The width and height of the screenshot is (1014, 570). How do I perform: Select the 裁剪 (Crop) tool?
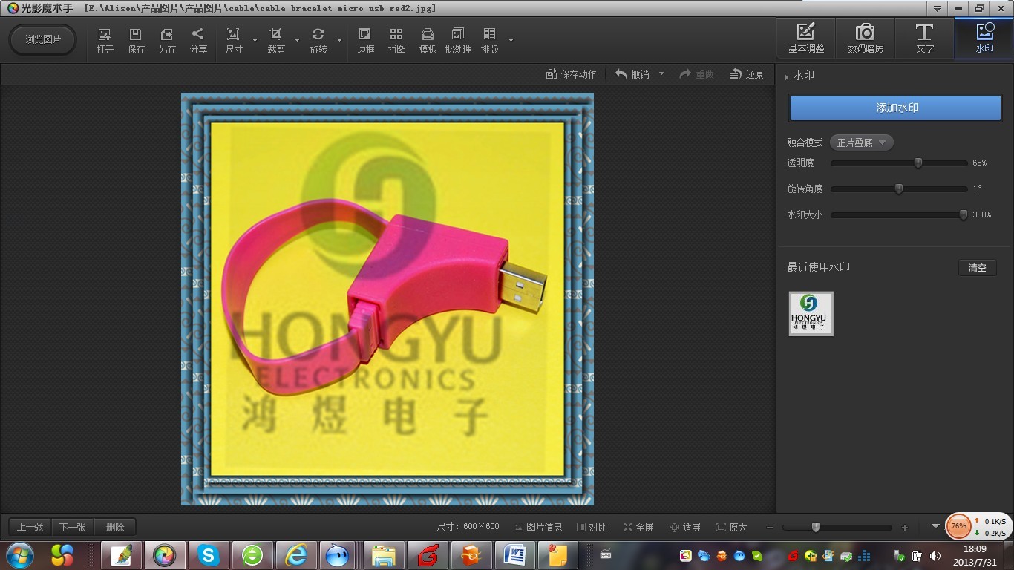coord(276,41)
